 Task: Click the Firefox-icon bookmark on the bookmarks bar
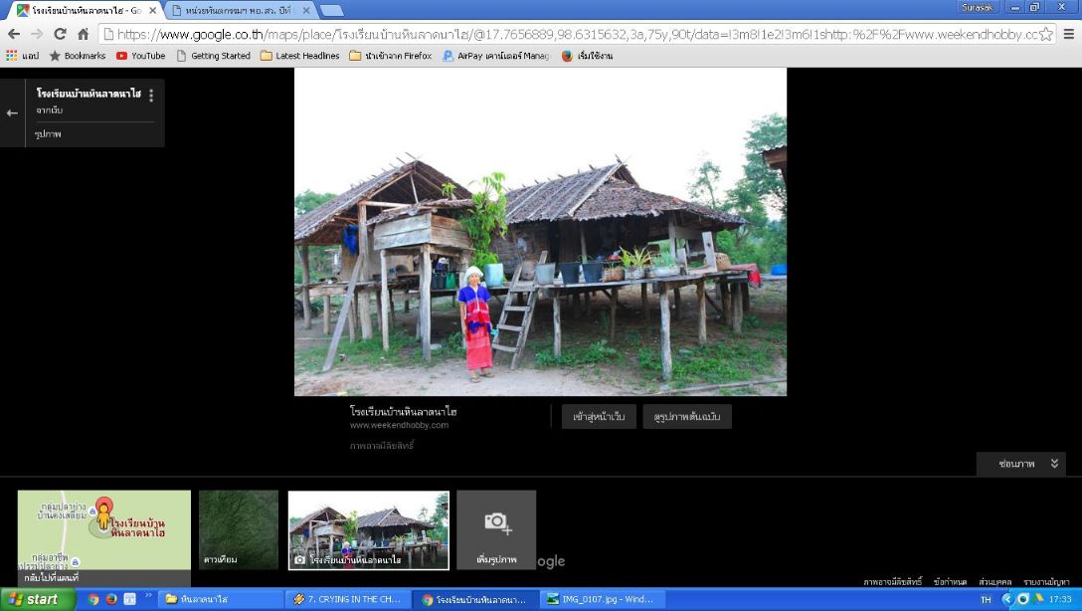pyautogui.click(x=587, y=56)
